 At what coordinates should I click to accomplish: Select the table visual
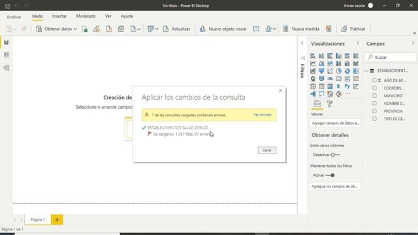[321, 86]
